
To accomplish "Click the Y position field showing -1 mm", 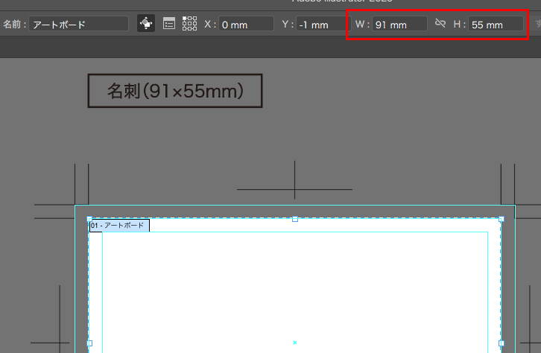I will (323, 25).
